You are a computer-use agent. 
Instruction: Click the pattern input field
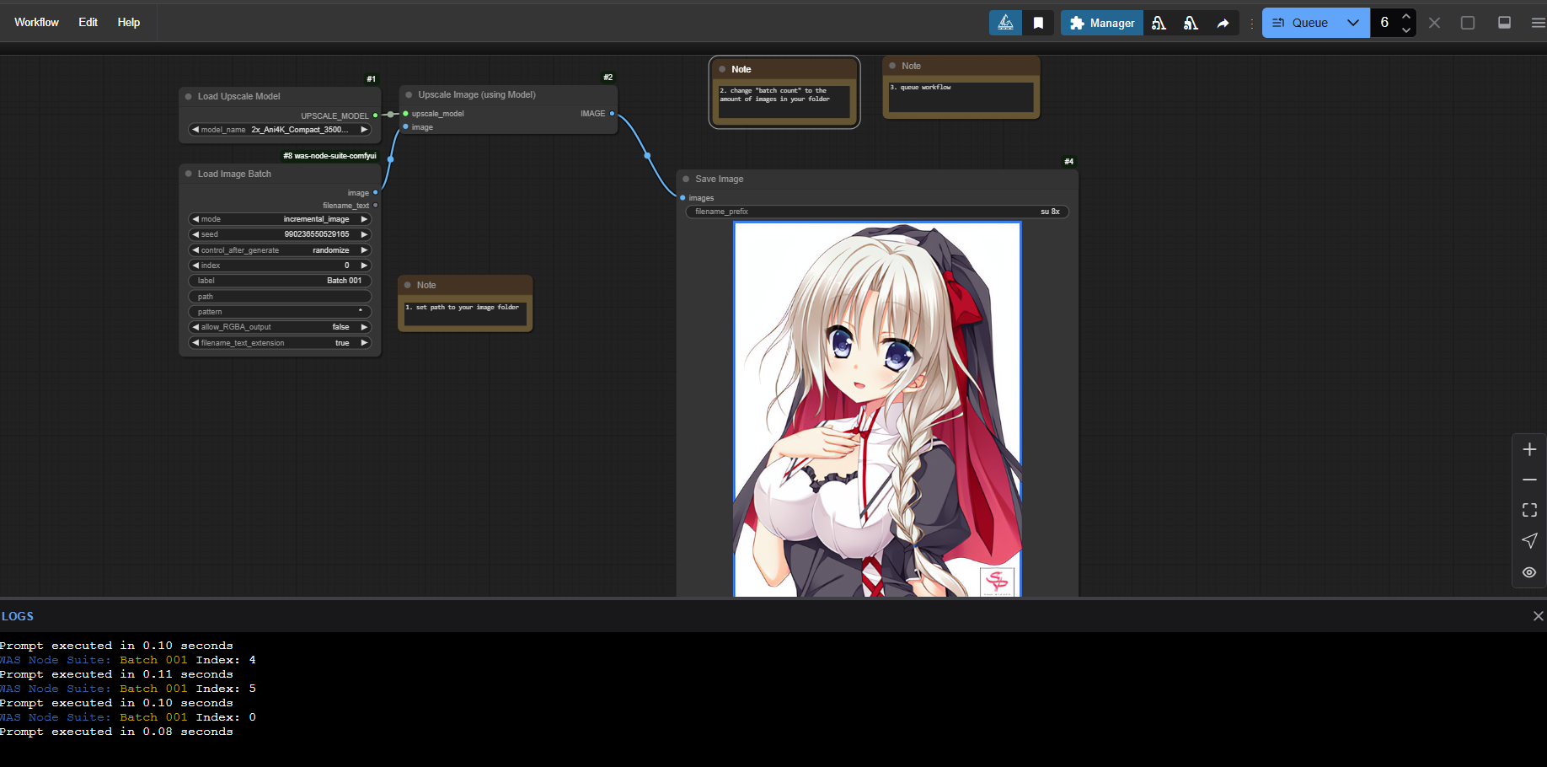point(280,312)
